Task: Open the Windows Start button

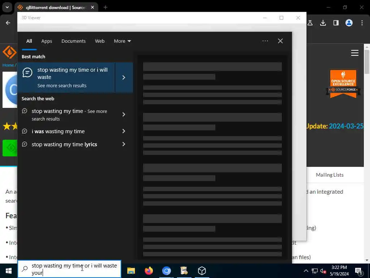Action: [x=9, y=271]
